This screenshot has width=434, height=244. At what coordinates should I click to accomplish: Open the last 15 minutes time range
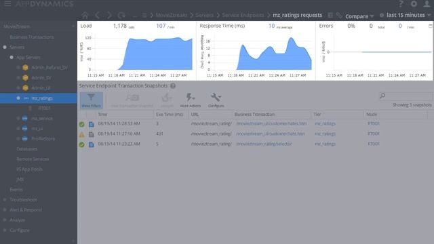pos(406,15)
